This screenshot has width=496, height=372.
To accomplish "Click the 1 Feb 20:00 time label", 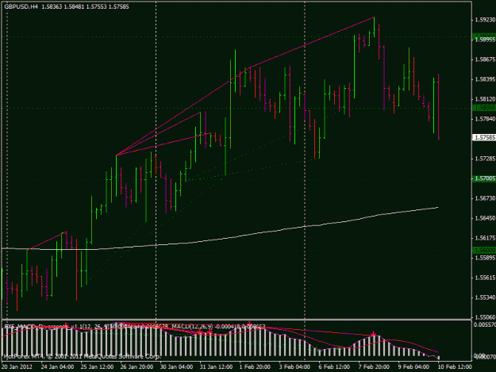I will tap(255, 367).
